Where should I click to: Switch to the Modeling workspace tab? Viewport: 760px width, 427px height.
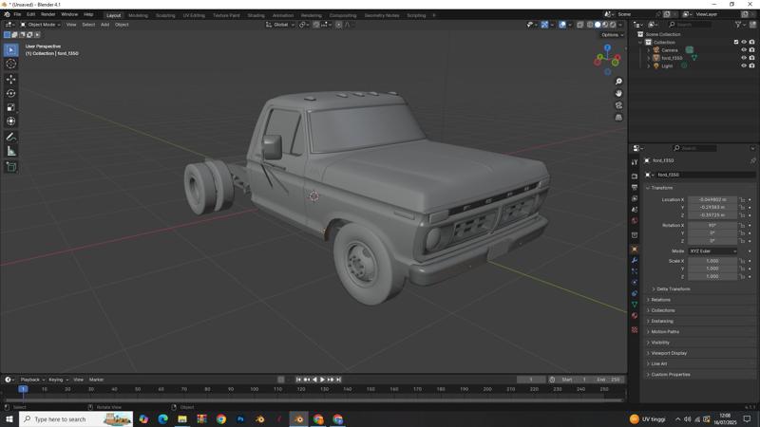tap(138, 15)
